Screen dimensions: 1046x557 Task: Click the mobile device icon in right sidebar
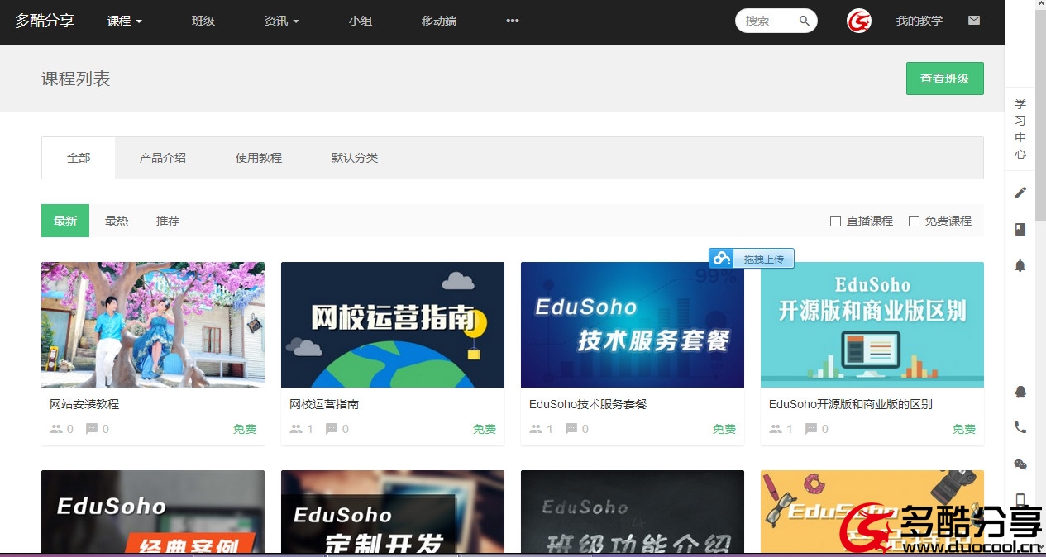click(x=1020, y=499)
